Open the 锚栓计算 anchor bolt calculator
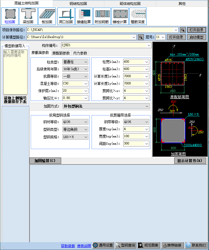Image resolution: width=209 pixels, height=250 pixels. 120,16
